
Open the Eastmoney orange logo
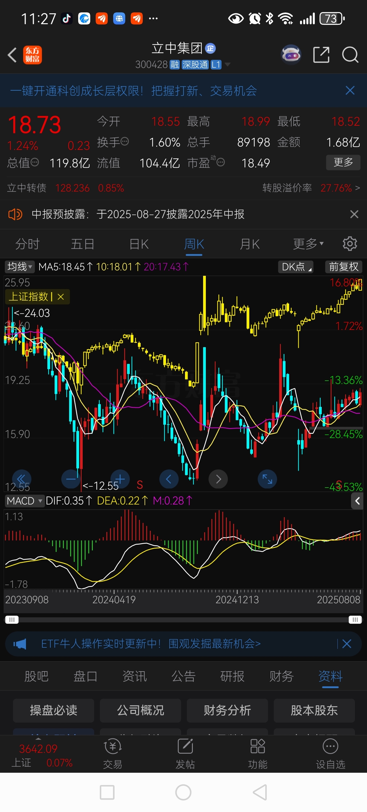pos(33,55)
